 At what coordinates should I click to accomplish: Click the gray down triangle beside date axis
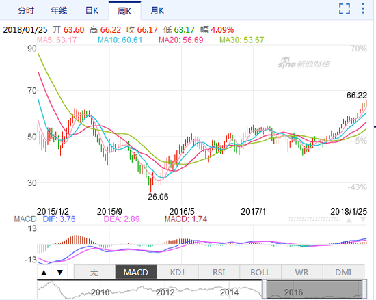[363, 219]
